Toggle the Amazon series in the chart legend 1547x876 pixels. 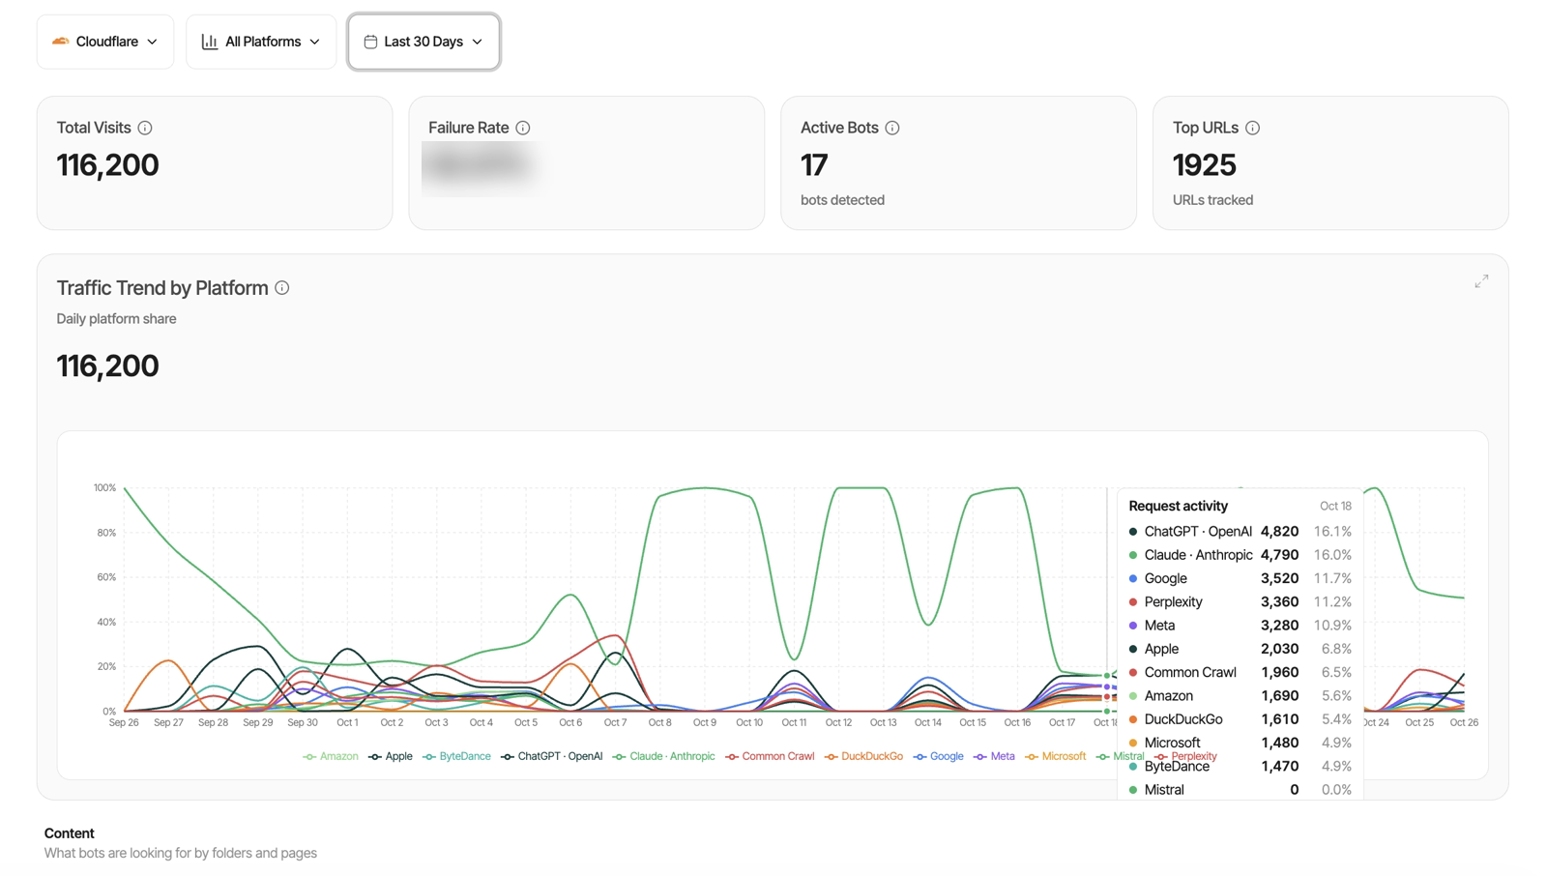click(x=331, y=756)
